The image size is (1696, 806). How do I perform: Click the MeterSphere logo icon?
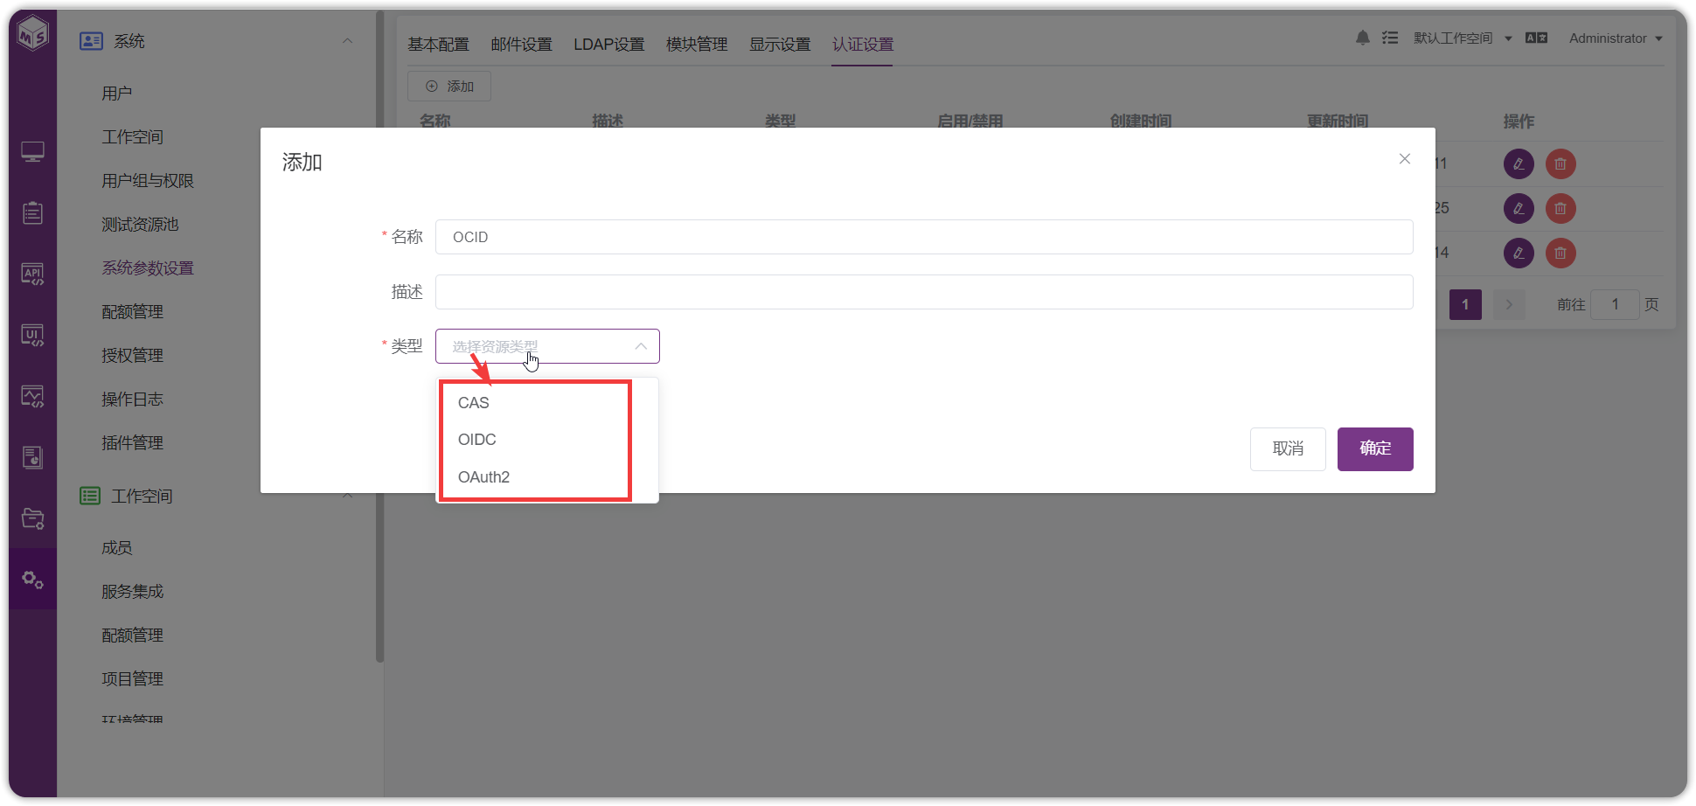33,34
